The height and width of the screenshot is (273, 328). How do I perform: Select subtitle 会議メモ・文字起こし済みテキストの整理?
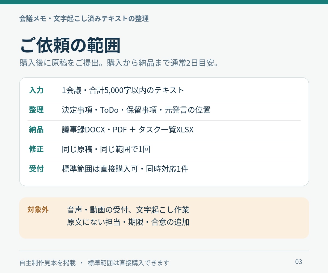tap(84, 19)
